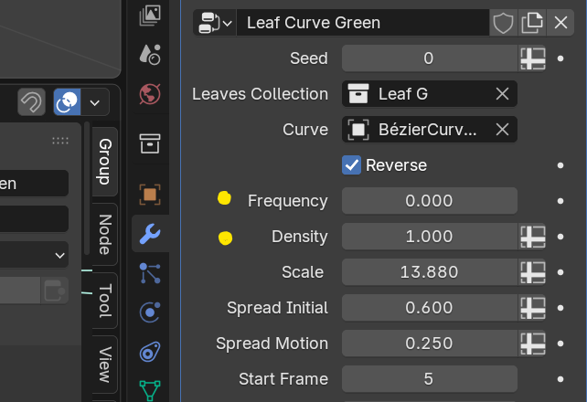
Task: Open the Object Data green mesh tab
Action: (150, 391)
